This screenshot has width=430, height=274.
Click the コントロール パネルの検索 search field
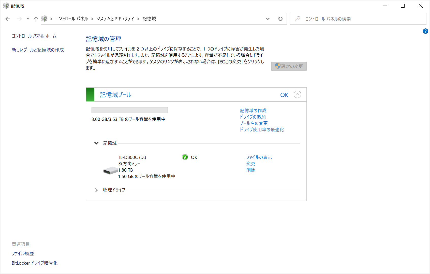pyautogui.click(x=361, y=19)
